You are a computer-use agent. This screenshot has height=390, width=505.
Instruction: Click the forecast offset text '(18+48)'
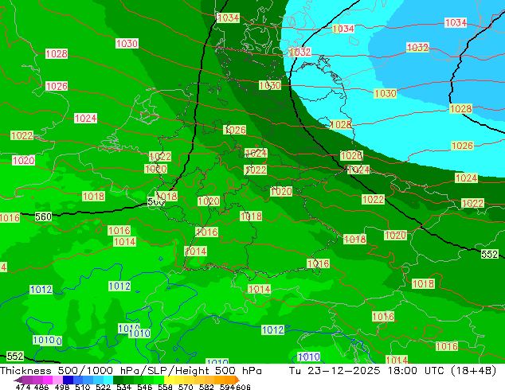[x=474, y=371]
